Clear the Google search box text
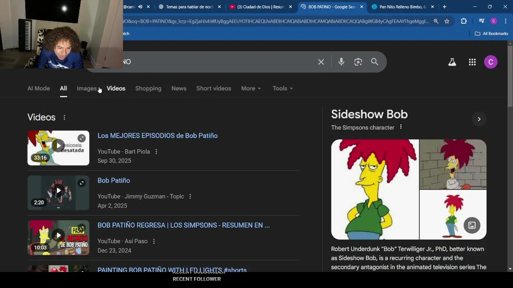Image resolution: width=513 pixels, height=288 pixels. point(321,62)
